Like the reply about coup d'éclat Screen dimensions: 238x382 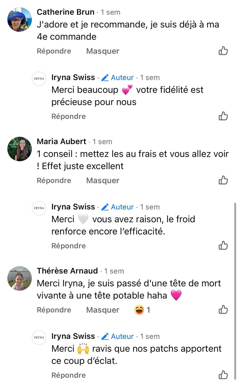(x=223, y=375)
